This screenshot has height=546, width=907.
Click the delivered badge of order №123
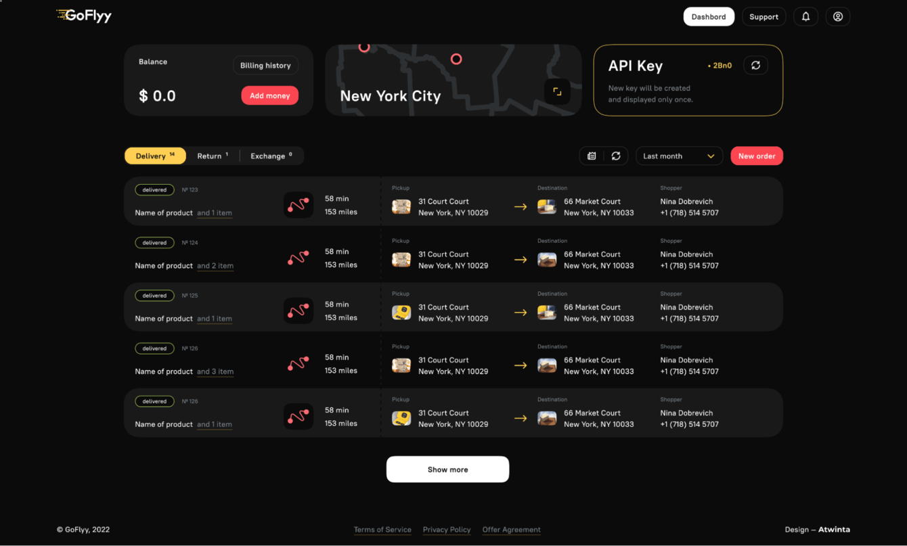click(154, 190)
